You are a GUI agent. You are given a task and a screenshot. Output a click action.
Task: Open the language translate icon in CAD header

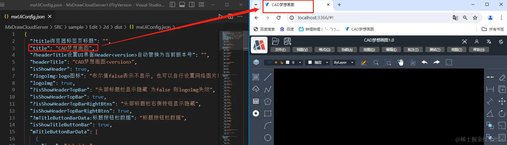pos(489,42)
